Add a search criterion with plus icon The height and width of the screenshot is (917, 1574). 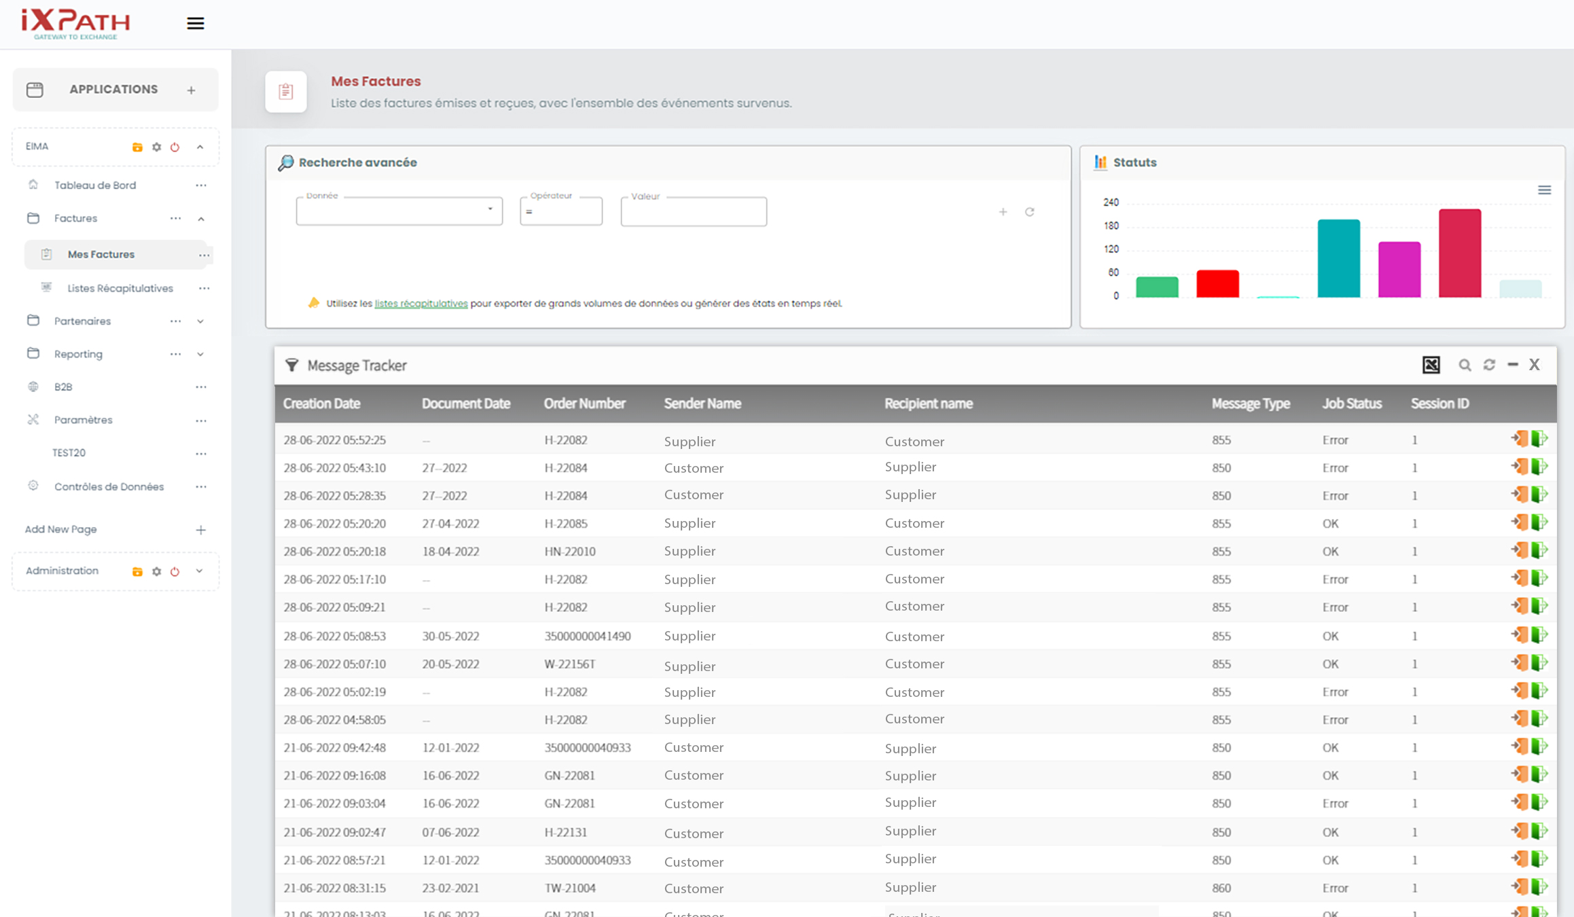point(1003,212)
